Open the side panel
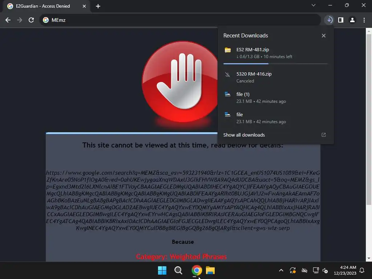Image resolution: width=372 pixels, height=279 pixels. click(x=341, y=20)
